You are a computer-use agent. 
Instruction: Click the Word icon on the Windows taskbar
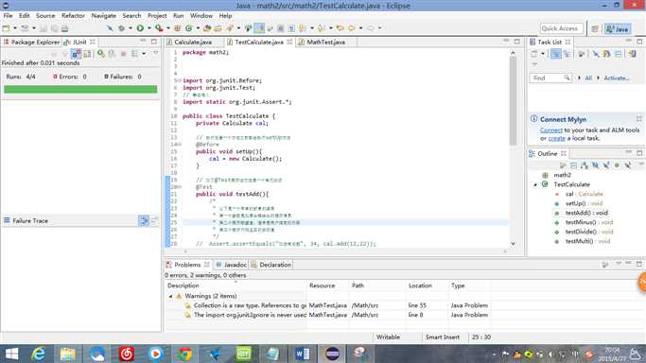303,354
